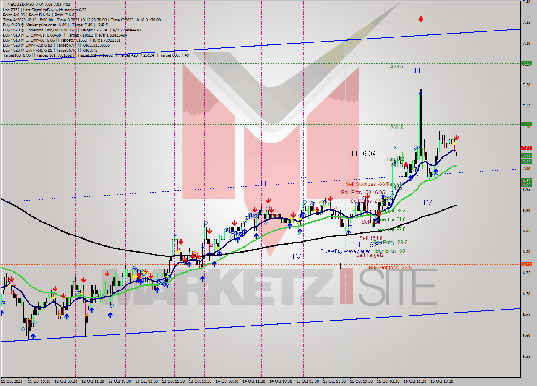Click the '16 Oct 03:30' time axis label
This screenshot has height=386, width=537.
[x=388, y=381]
